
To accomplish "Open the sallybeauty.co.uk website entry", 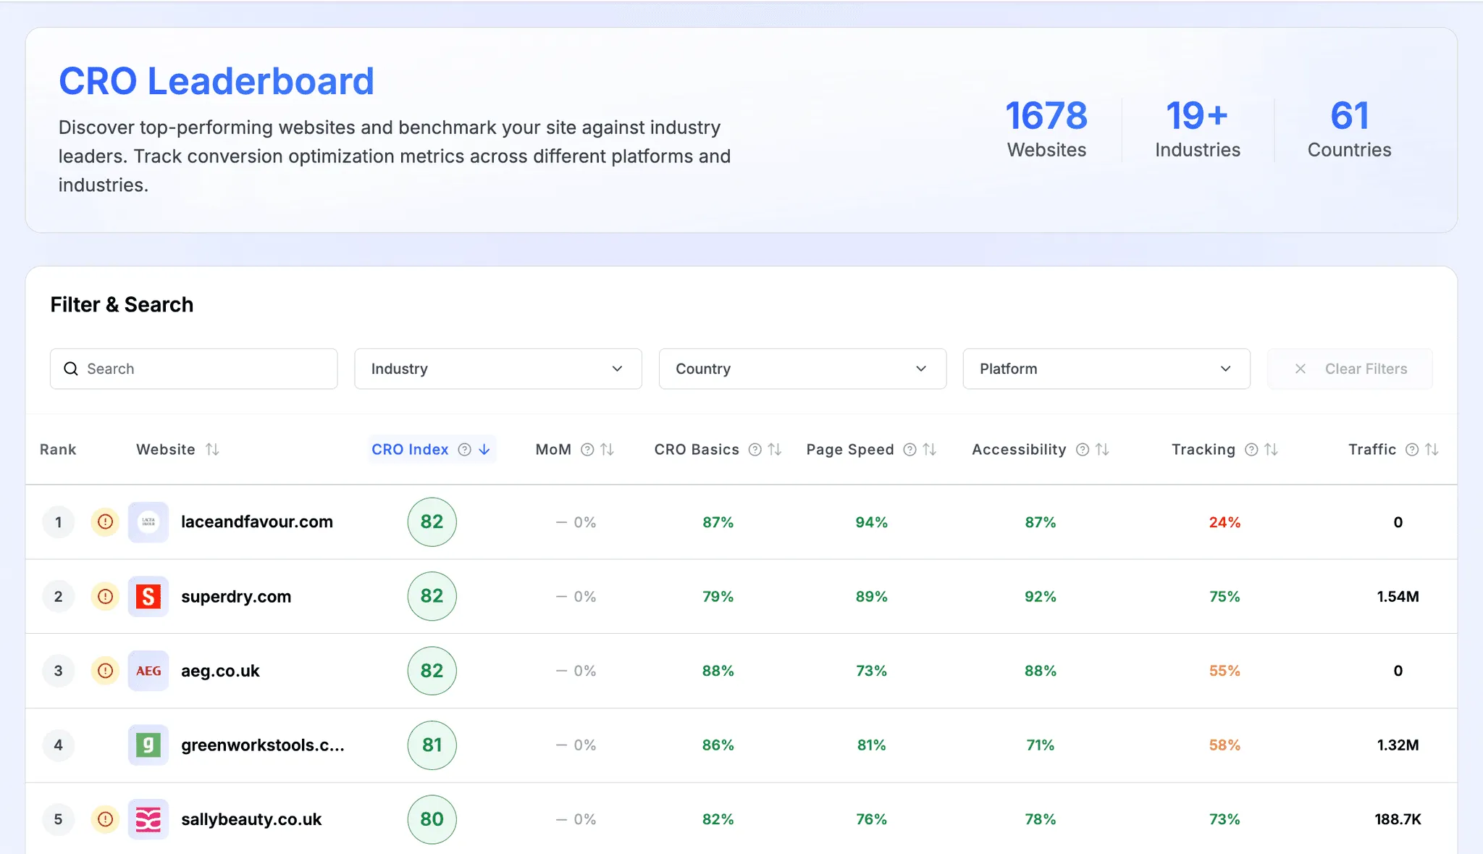I will (x=251, y=819).
